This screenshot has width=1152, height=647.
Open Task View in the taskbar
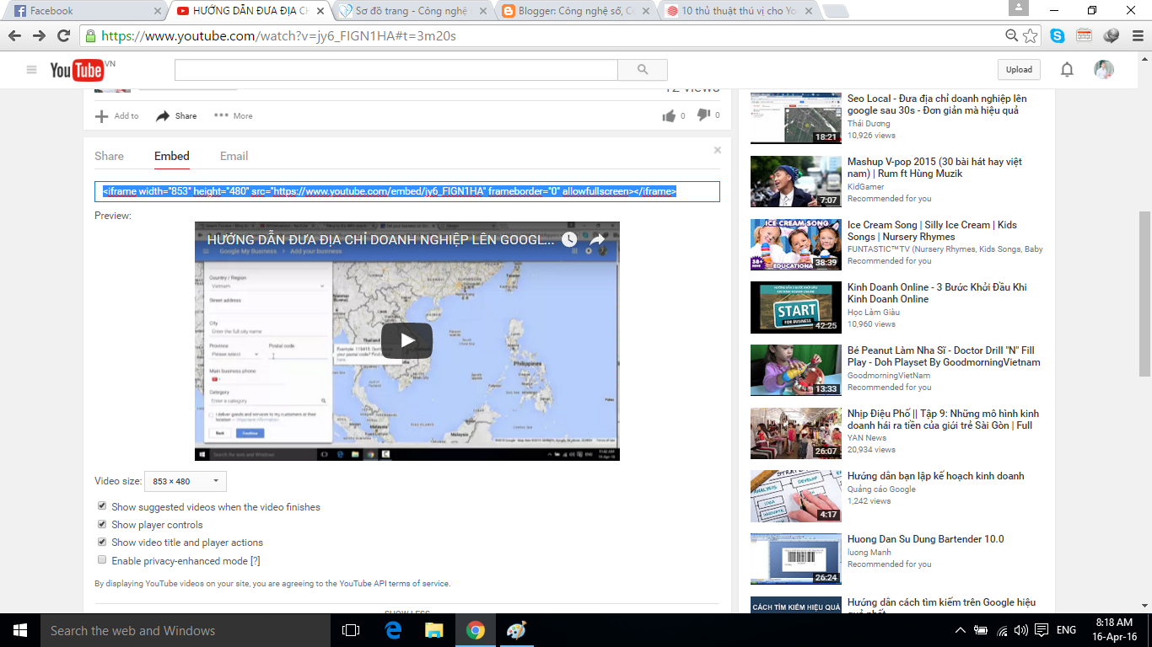pos(351,630)
